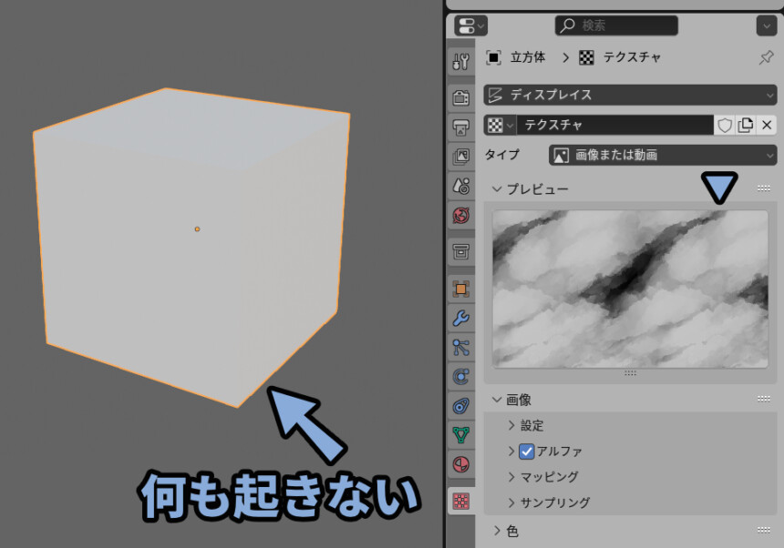784x548 pixels.
Task: Click the 画像 panel drag handle
Action: [764, 399]
